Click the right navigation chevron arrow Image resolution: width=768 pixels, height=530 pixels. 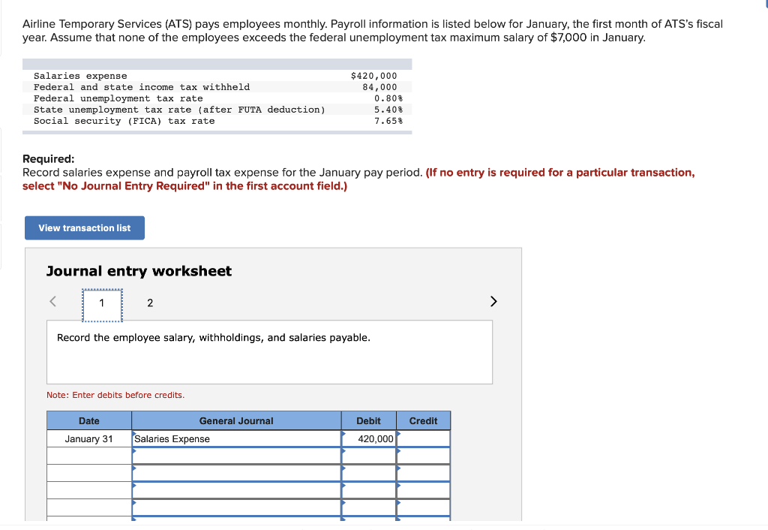point(493,301)
